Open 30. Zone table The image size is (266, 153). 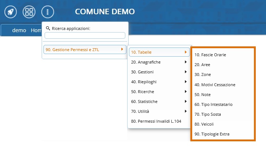click(203, 74)
